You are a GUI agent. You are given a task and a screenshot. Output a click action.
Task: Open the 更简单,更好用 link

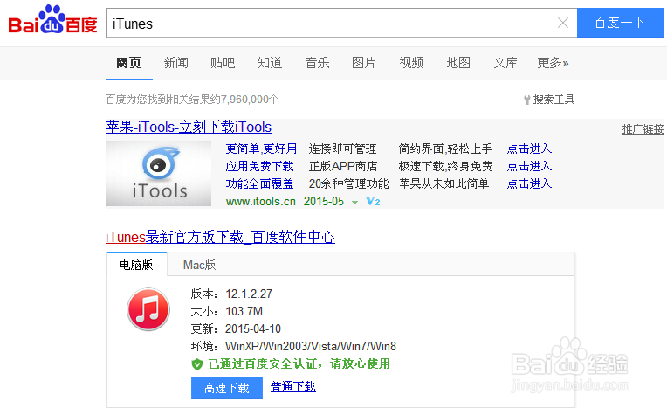[261, 149]
